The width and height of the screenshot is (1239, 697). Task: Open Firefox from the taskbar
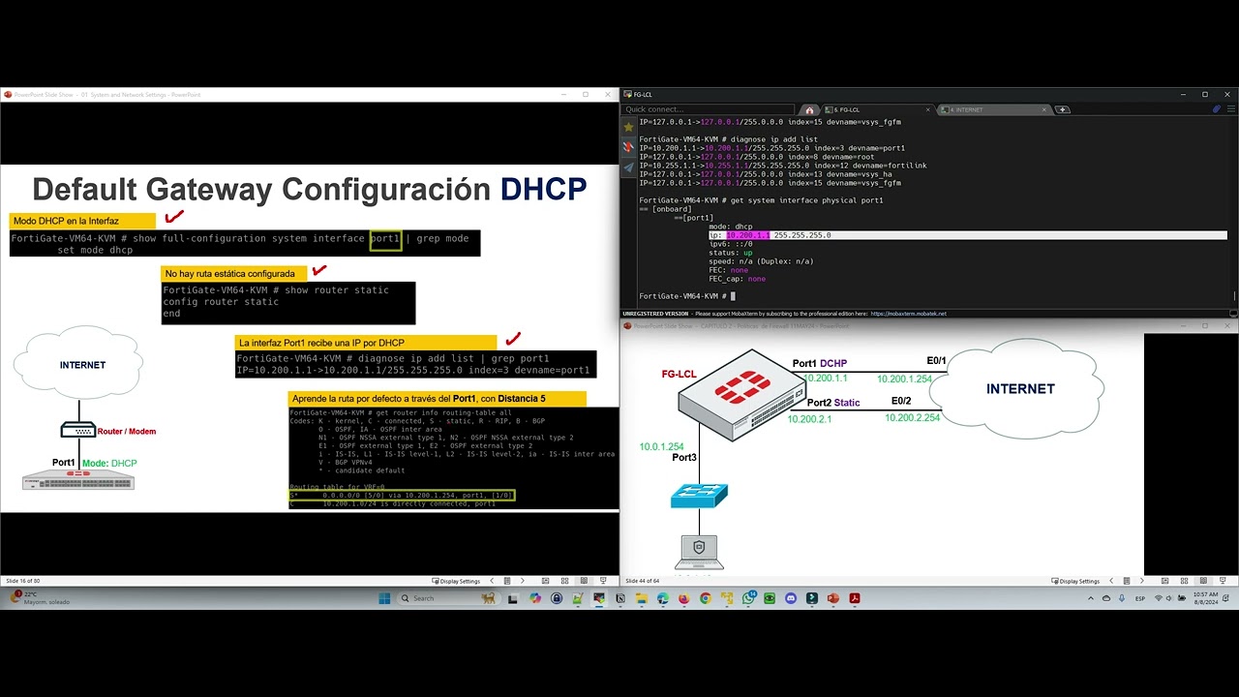point(684,598)
